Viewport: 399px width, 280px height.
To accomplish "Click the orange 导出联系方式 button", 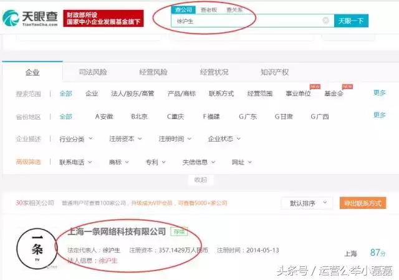I will 363,203.
